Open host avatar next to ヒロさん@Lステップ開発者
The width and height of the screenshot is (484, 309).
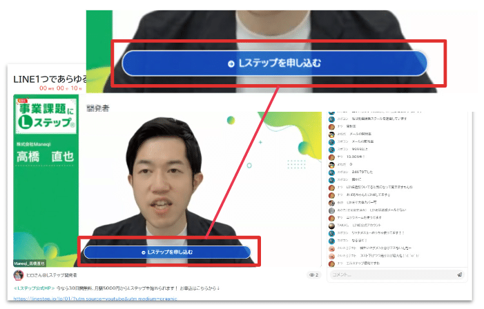click(x=18, y=275)
